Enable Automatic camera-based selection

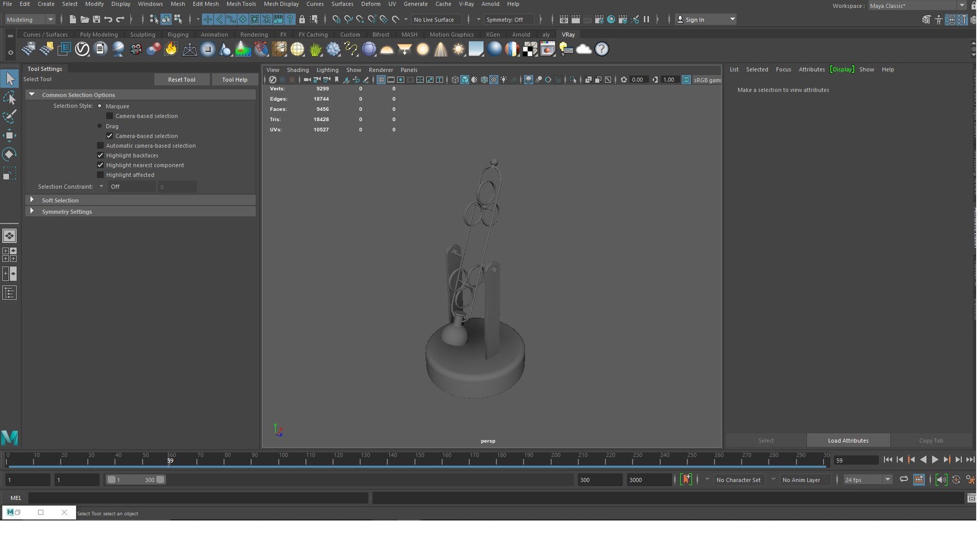(100, 145)
